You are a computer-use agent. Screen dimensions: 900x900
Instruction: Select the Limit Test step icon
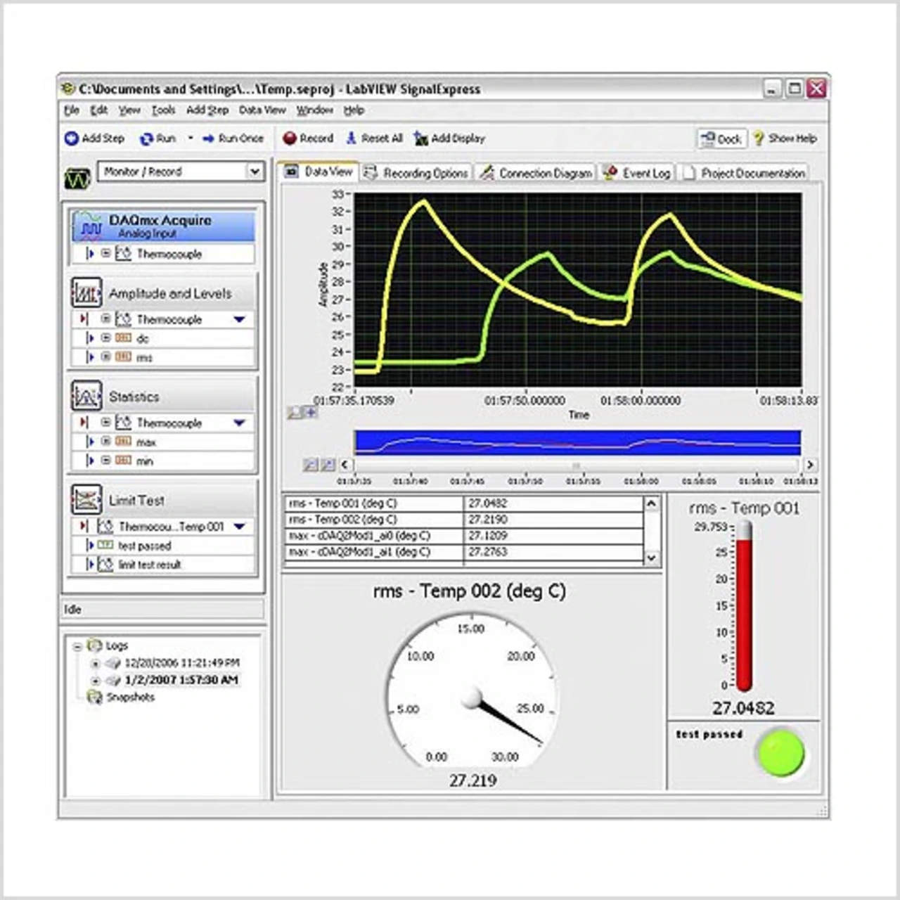[x=86, y=499]
